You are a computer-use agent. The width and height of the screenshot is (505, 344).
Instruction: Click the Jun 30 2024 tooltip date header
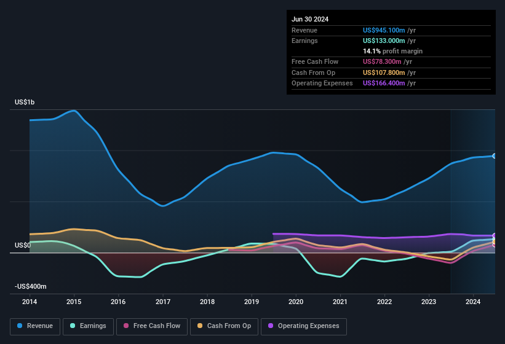[x=310, y=19]
